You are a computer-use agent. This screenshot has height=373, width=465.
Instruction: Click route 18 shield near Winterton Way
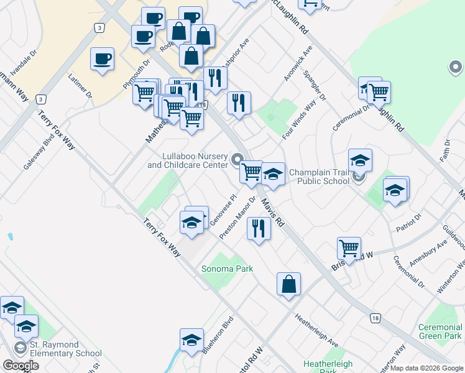(375, 318)
